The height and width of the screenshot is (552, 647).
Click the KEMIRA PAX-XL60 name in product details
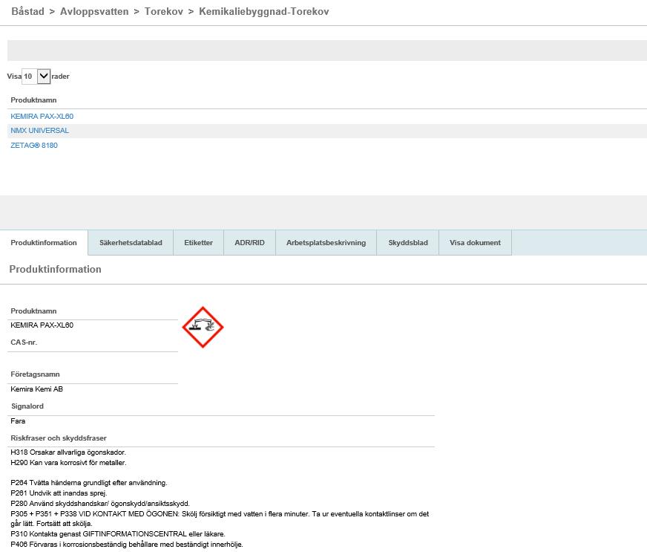coord(42,325)
